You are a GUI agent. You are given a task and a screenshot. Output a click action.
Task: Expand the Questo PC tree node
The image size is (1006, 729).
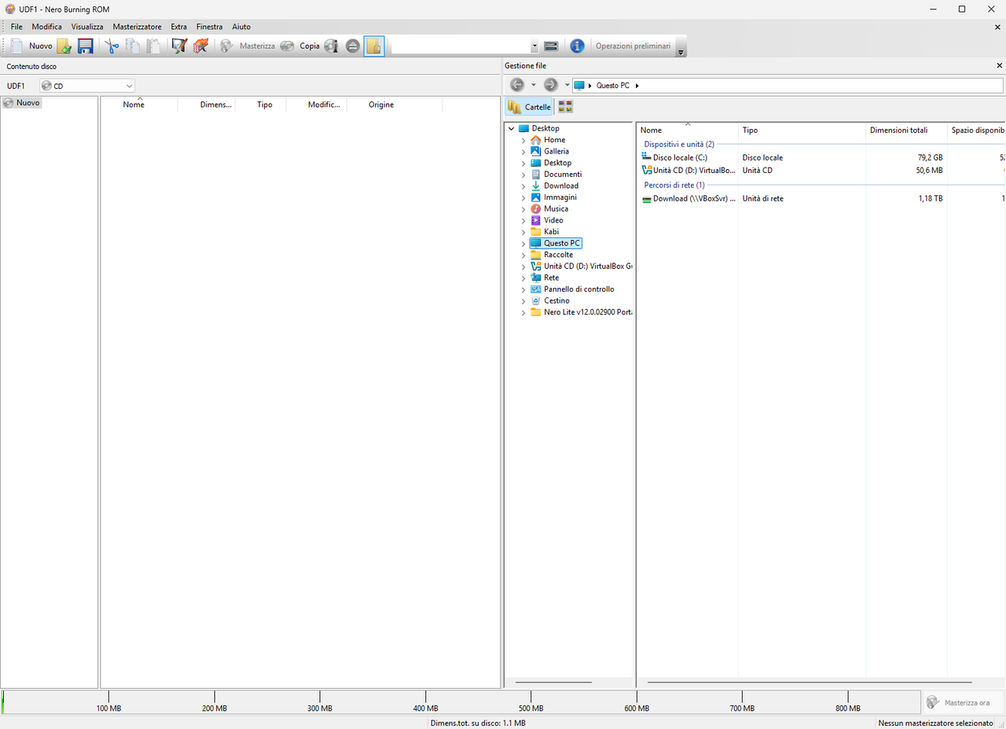click(x=523, y=244)
